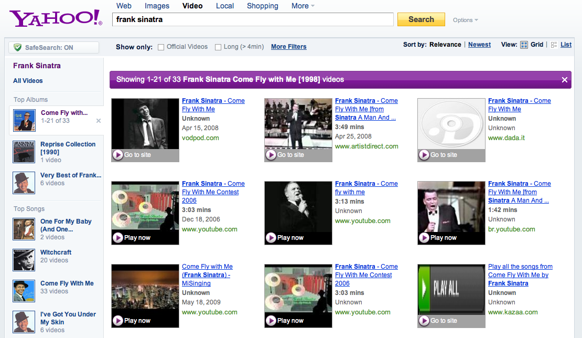582x338 pixels.
Task: Select 'Come Fly With Me' song with 33 videos
Action: tap(67, 283)
